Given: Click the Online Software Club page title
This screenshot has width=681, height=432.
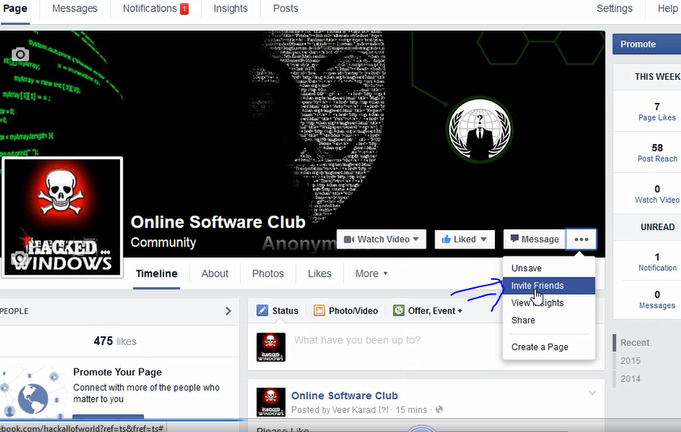Looking at the screenshot, I should coord(218,222).
